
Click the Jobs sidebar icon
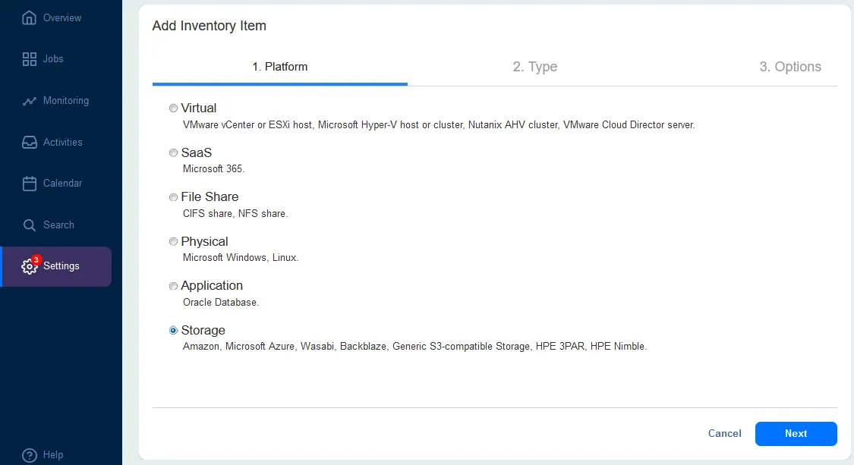28,58
